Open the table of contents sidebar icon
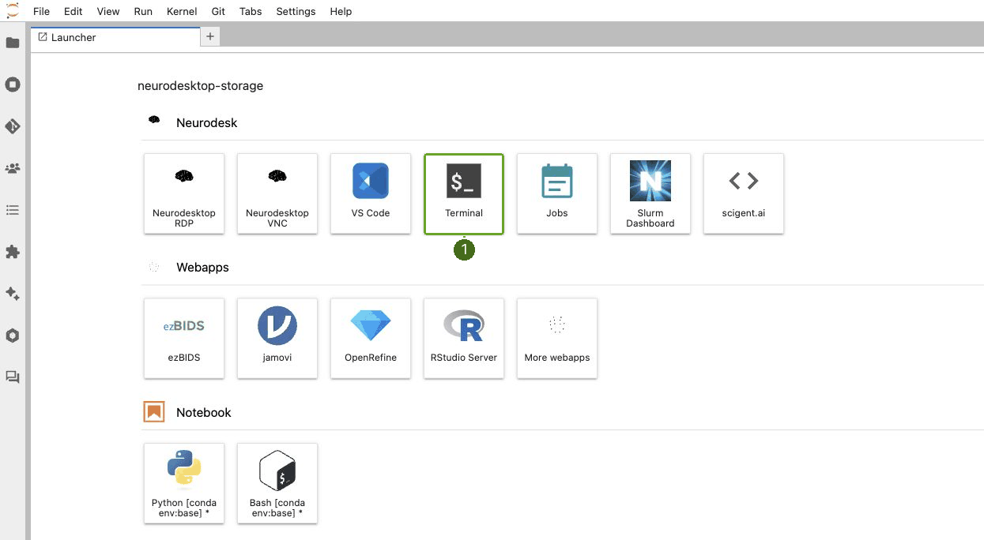This screenshot has width=984, height=540. point(13,210)
